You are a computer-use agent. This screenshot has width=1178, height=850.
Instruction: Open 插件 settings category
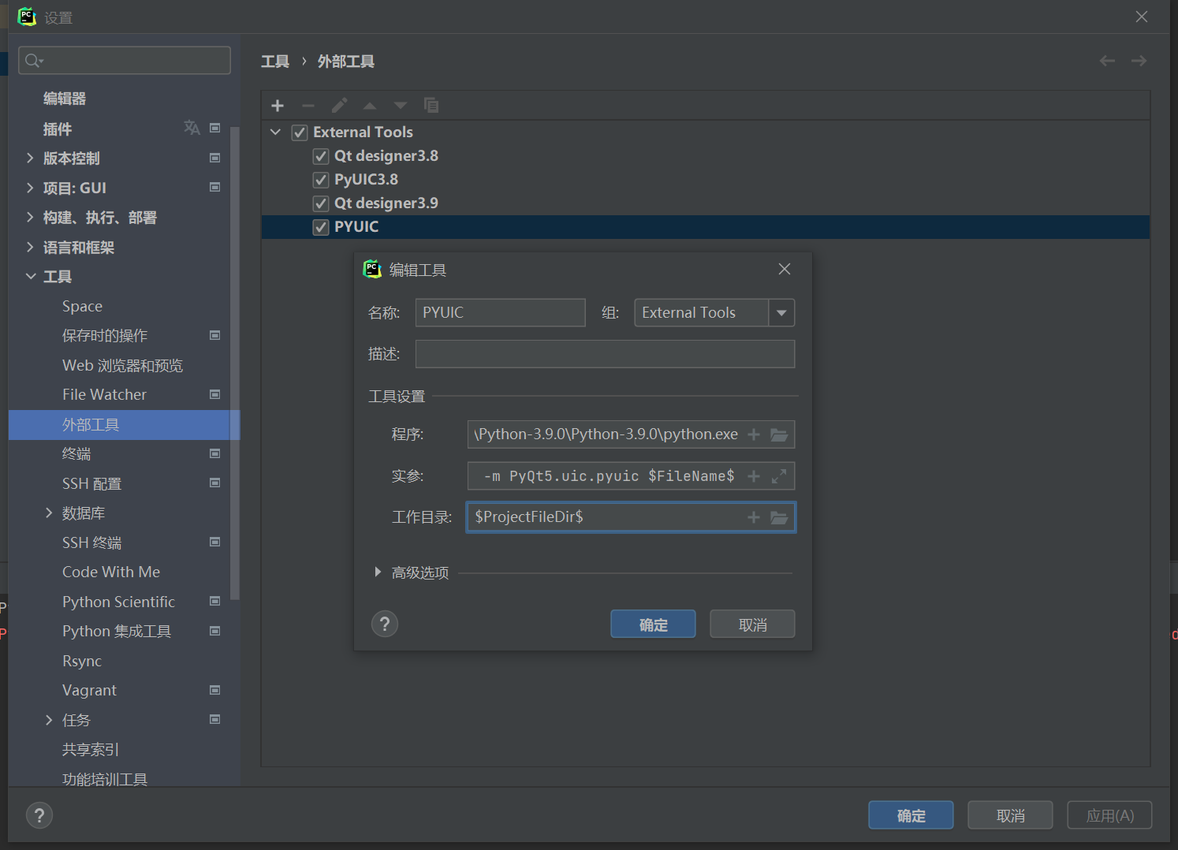click(x=58, y=129)
